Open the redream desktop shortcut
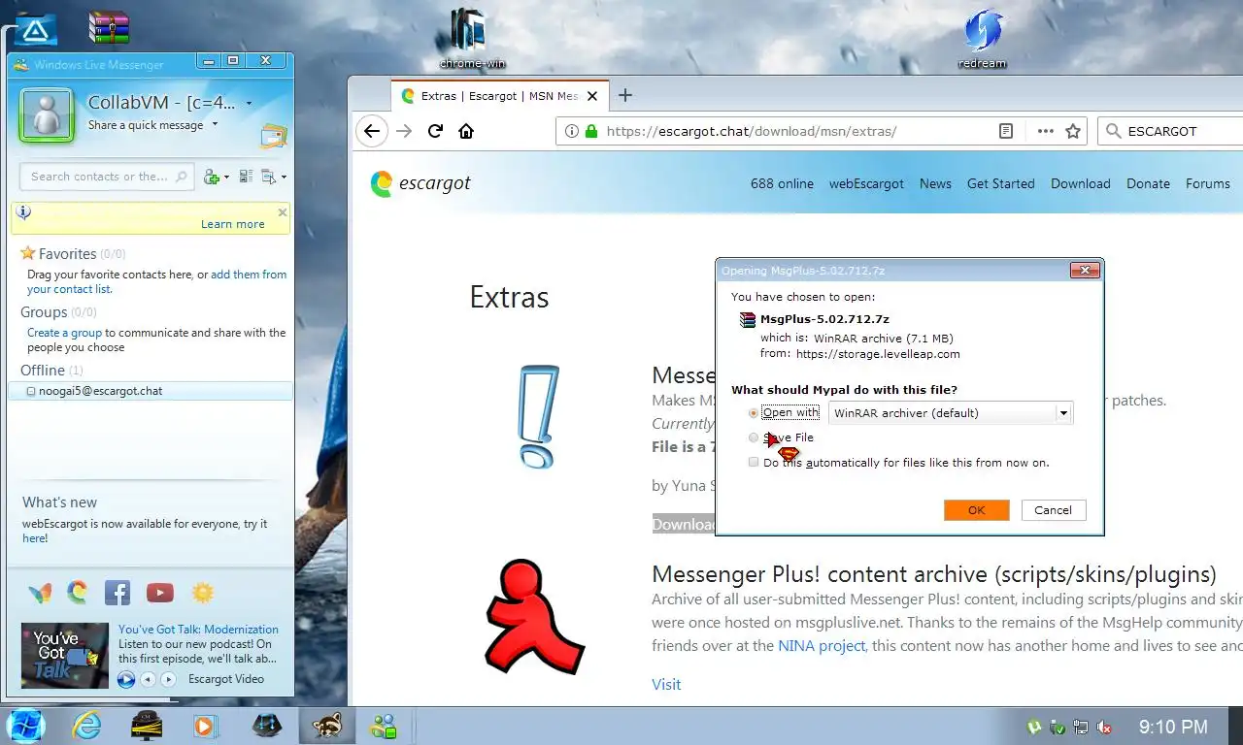Viewport: 1243px width, 745px height. click(x=982, y=39)
